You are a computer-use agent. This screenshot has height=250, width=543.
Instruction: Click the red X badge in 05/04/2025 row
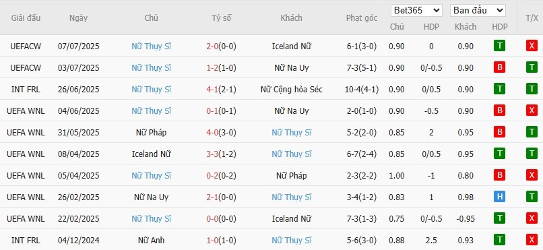click(532, 176)
